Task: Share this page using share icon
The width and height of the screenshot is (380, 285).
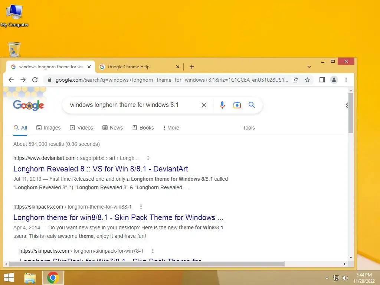Action: click(295, 80)
